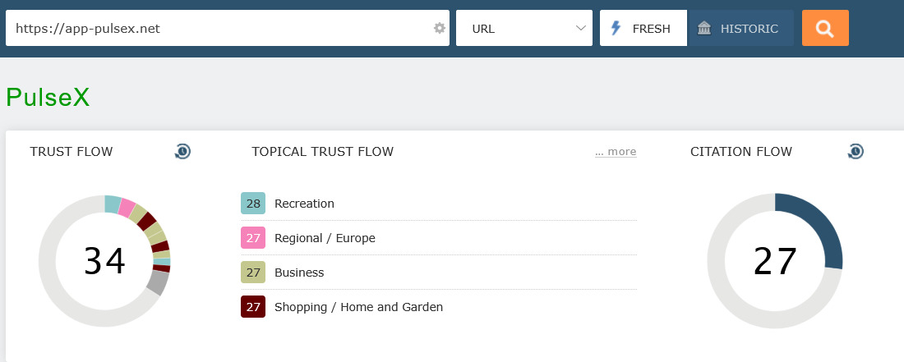904x362 pixels.
Task: Click the Trust Flow score 34
Action: point(104,262)
